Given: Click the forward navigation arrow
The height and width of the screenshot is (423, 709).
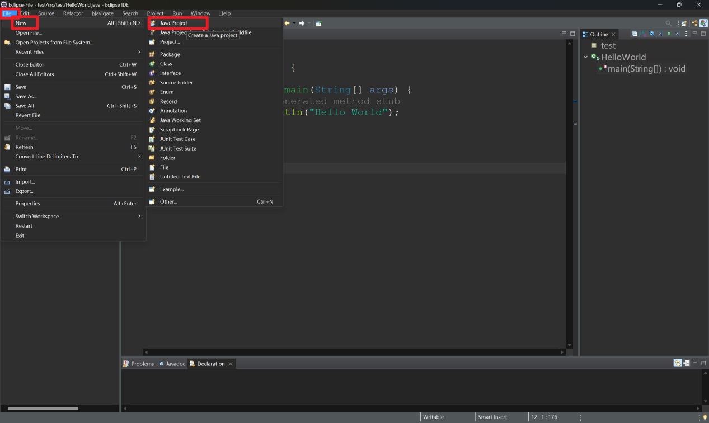Looking at the screenshot, I should point(302,23).
